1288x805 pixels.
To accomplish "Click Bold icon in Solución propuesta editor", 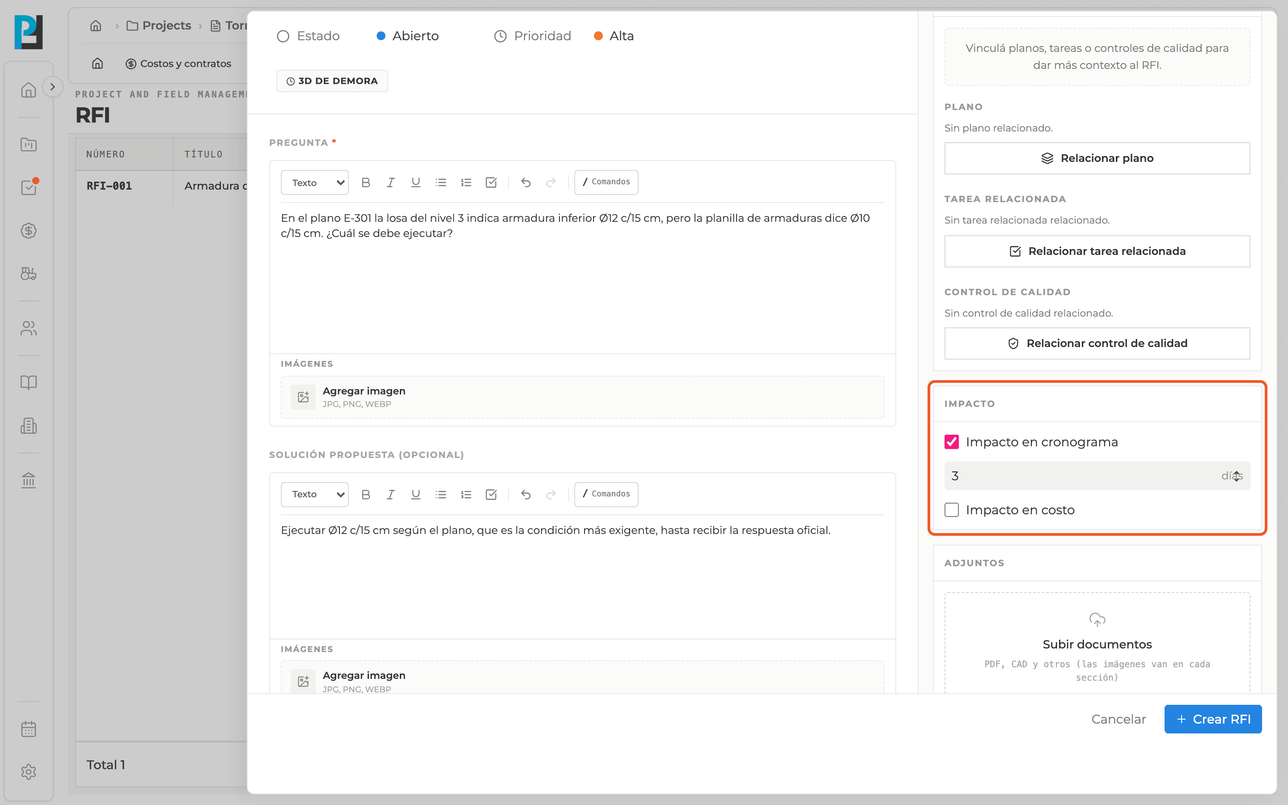I will (365, 495).
